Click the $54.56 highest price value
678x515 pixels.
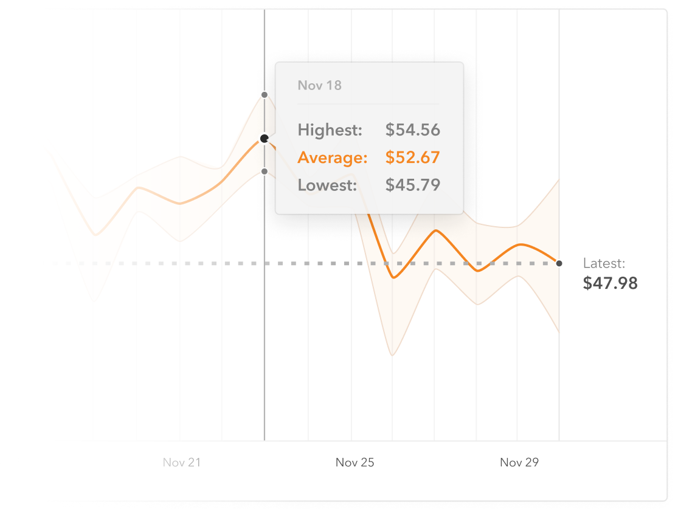tap(412, 130)
